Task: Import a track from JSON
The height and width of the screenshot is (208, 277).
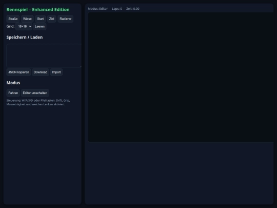Action: click(x=56, y=72)
